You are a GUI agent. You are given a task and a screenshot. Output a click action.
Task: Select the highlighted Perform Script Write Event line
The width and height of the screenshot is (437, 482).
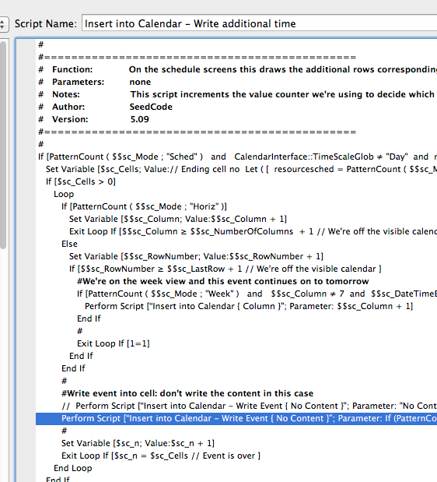point(236,418)
